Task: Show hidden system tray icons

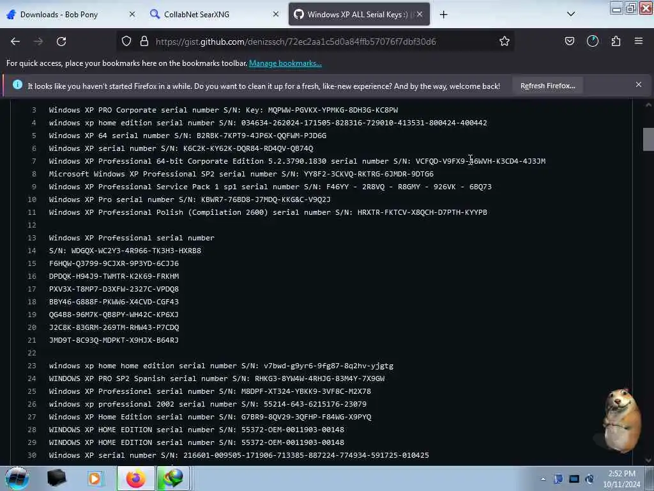Action: (543, 479)
